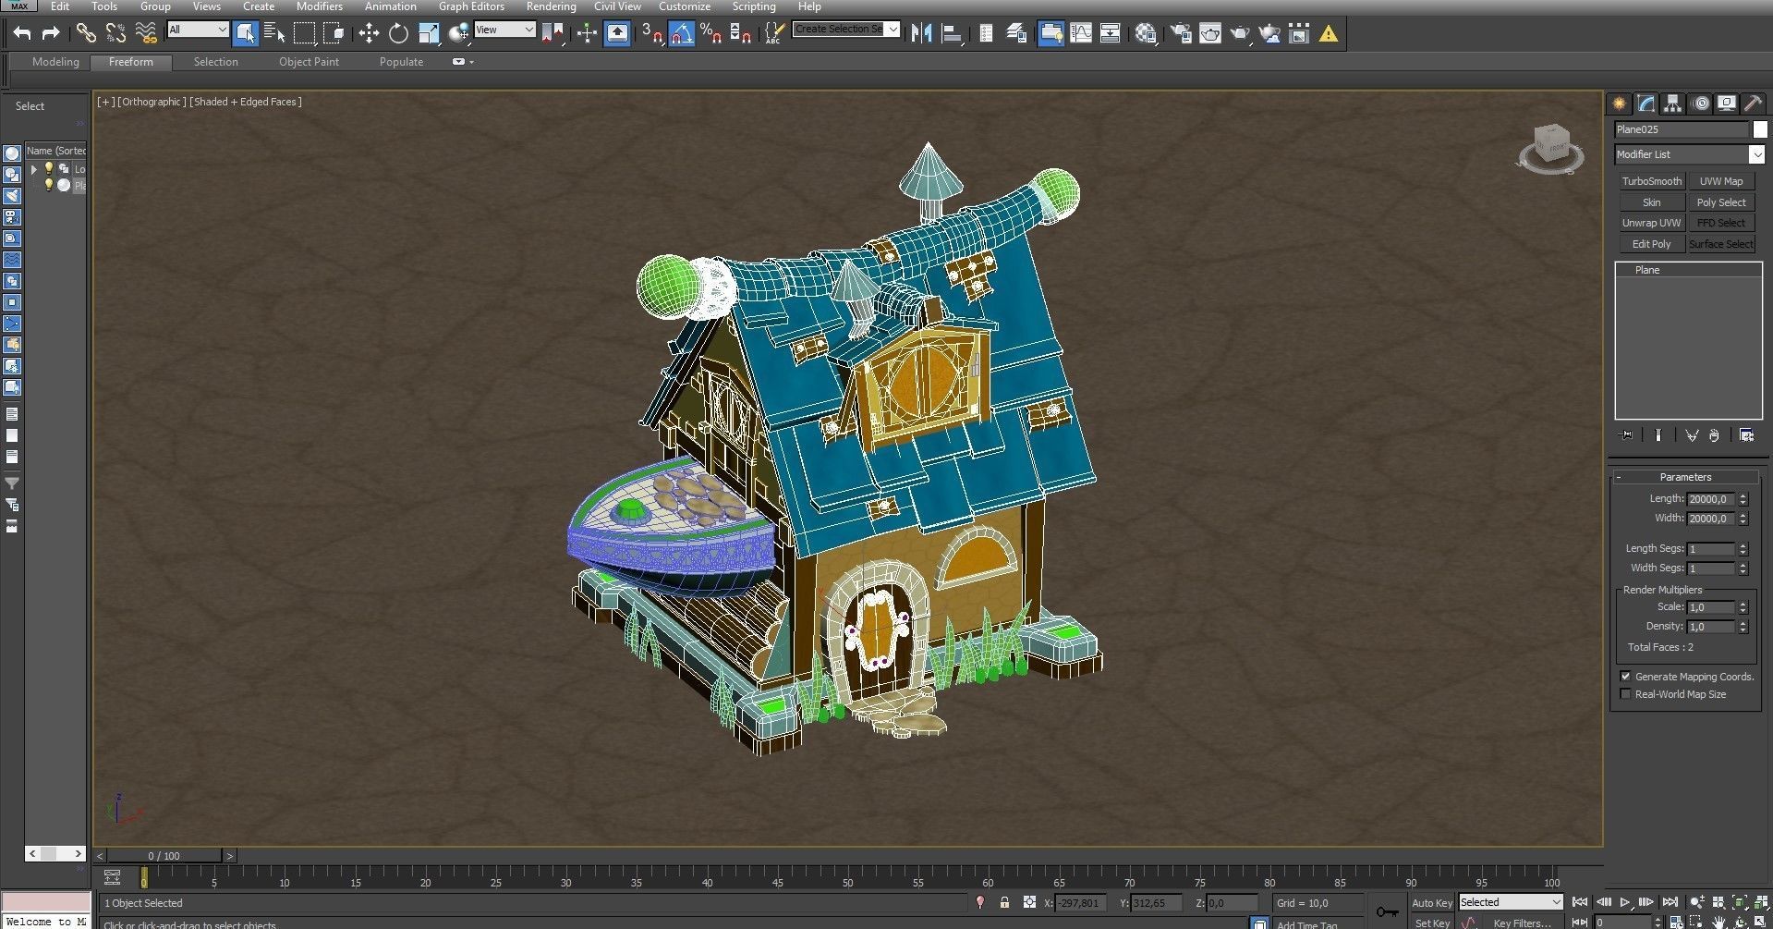This screenshot has width=1773, height=929.
Task: Apply the TurboSmooth modifier button
Action: point(1651,181)
